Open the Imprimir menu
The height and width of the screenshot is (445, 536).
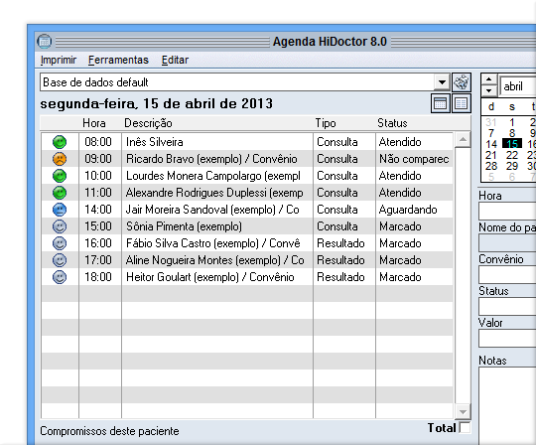point(59,60)
